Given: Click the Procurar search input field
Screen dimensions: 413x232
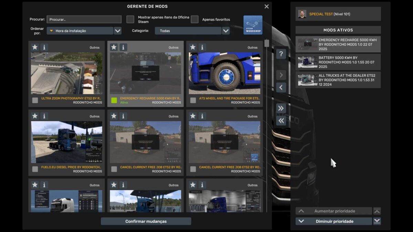Looking at the screenshot, I should click(84, 20).
